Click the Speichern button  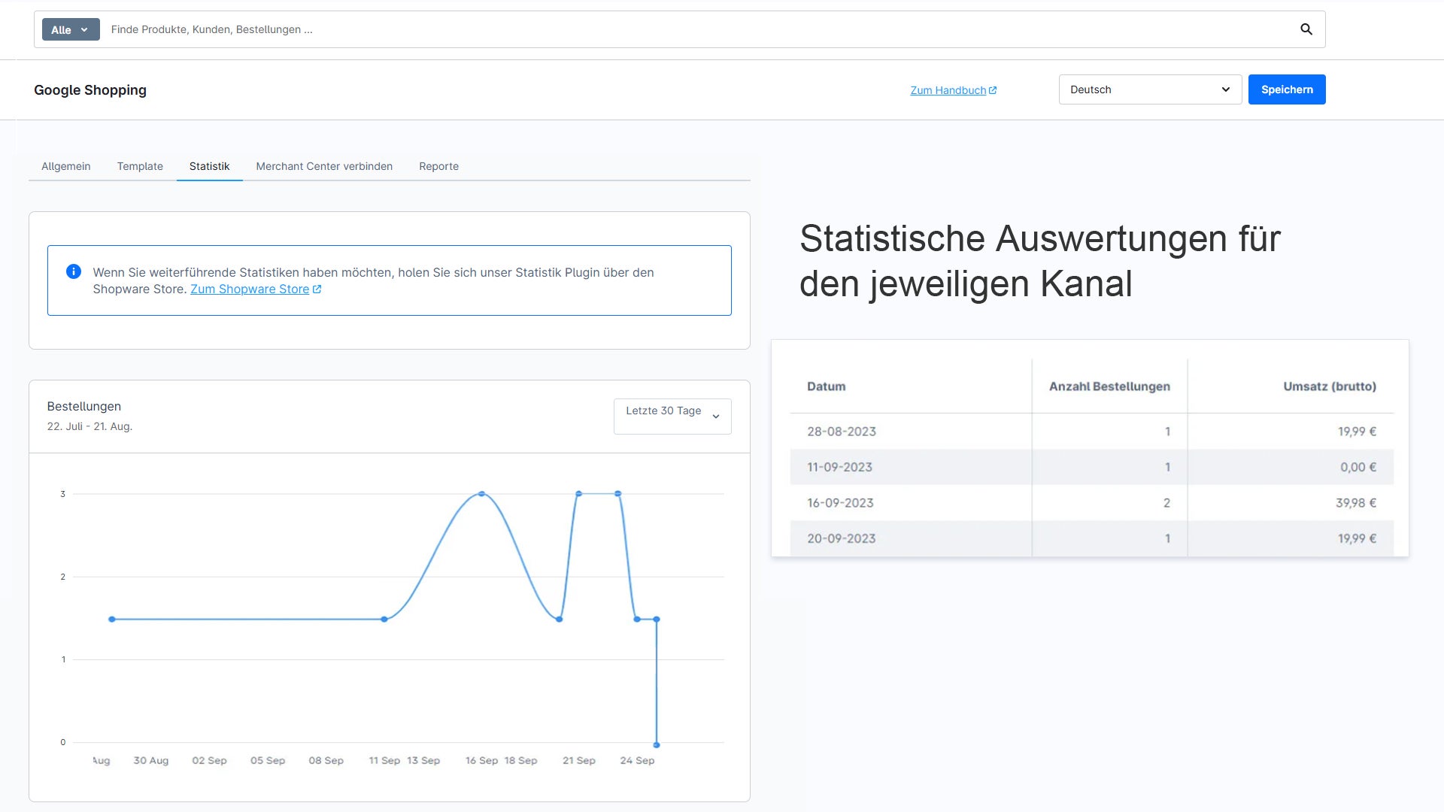click(x=1287, y=89)
